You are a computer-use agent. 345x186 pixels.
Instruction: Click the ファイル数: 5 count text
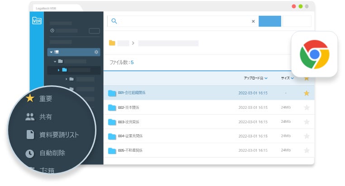click(x=122, y=62)
